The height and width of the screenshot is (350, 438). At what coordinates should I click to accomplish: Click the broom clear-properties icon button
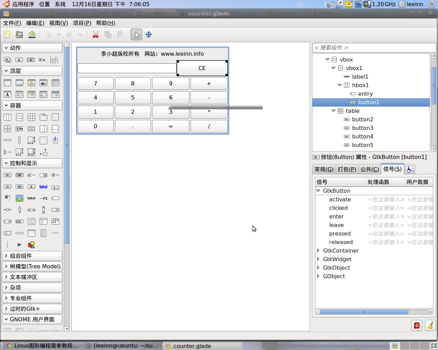(x=430, y=325)
